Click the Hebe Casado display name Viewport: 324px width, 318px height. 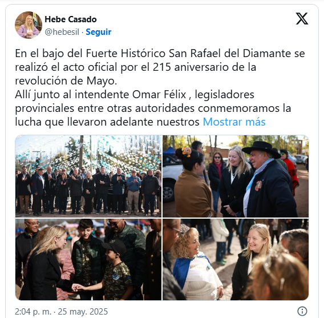coord(71,19)
